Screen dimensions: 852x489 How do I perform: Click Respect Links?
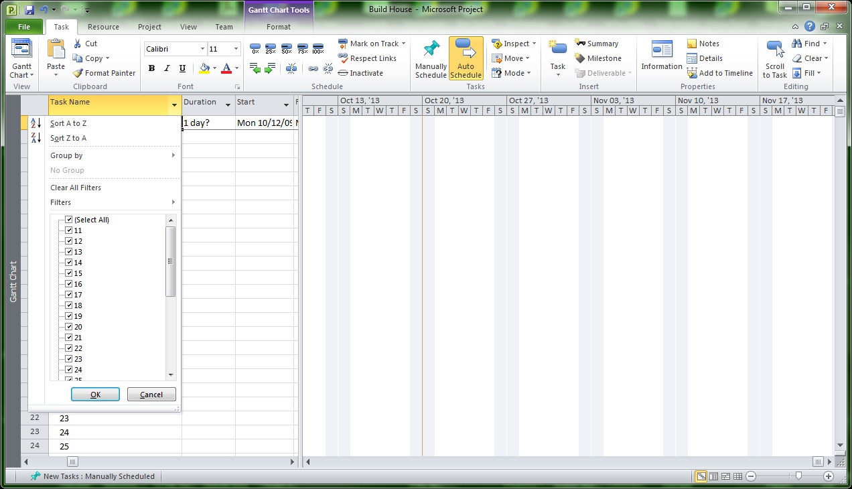click(x=367, y=58)
